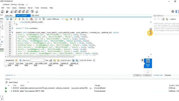Toggle secondary sidebar with top-right panel icon

point(177,12)
